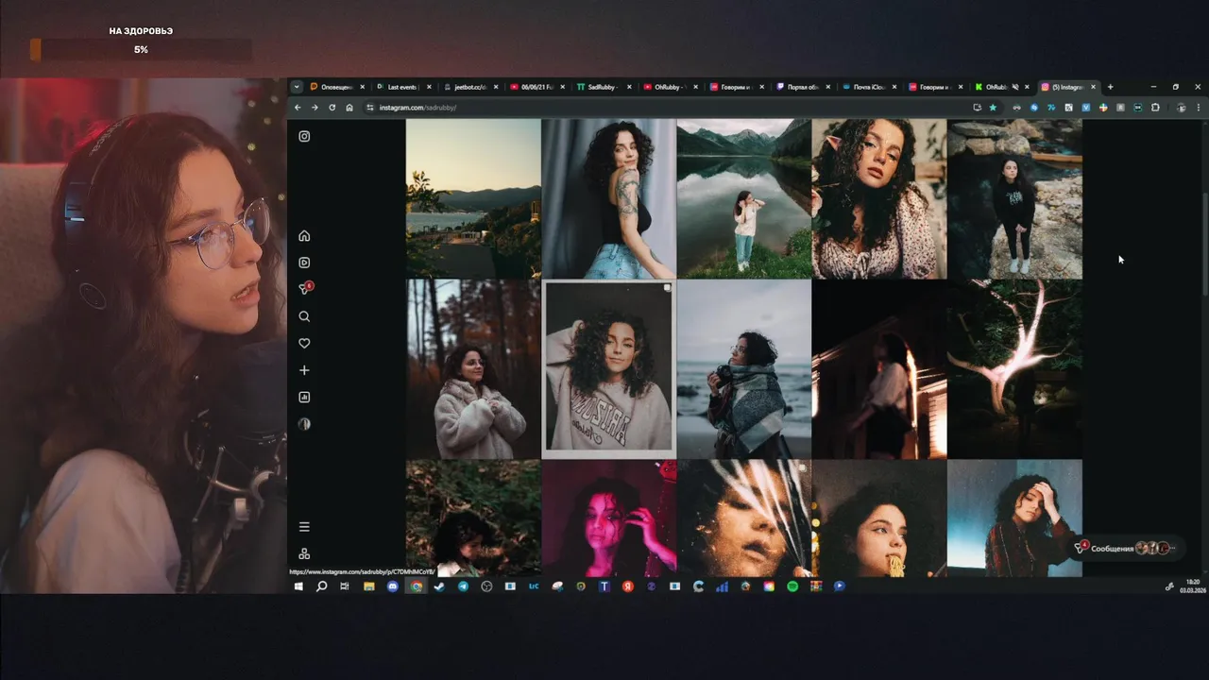Open Windows Start menu
The image size is (1209, 680).
click(298, 586)
